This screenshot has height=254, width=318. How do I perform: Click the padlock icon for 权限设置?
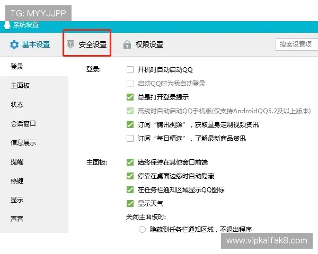point(127,44)
